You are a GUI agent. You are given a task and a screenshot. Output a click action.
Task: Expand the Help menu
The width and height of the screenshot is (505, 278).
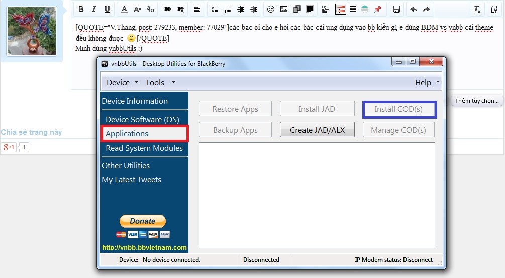pyautogui.click(x=427, y=82)
